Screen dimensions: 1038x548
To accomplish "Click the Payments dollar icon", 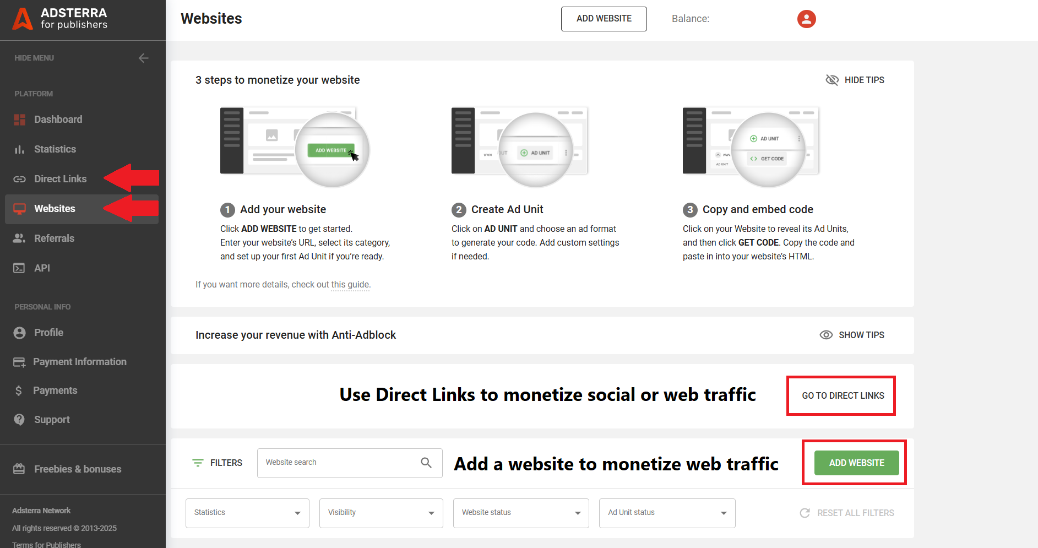I will pyautogui.click(x=19, y=390).
